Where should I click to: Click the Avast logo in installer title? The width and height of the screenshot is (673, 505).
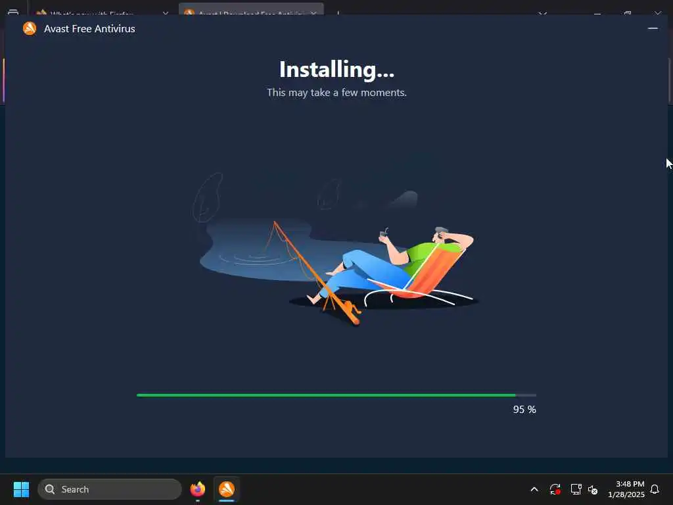(x=30, y=28)
